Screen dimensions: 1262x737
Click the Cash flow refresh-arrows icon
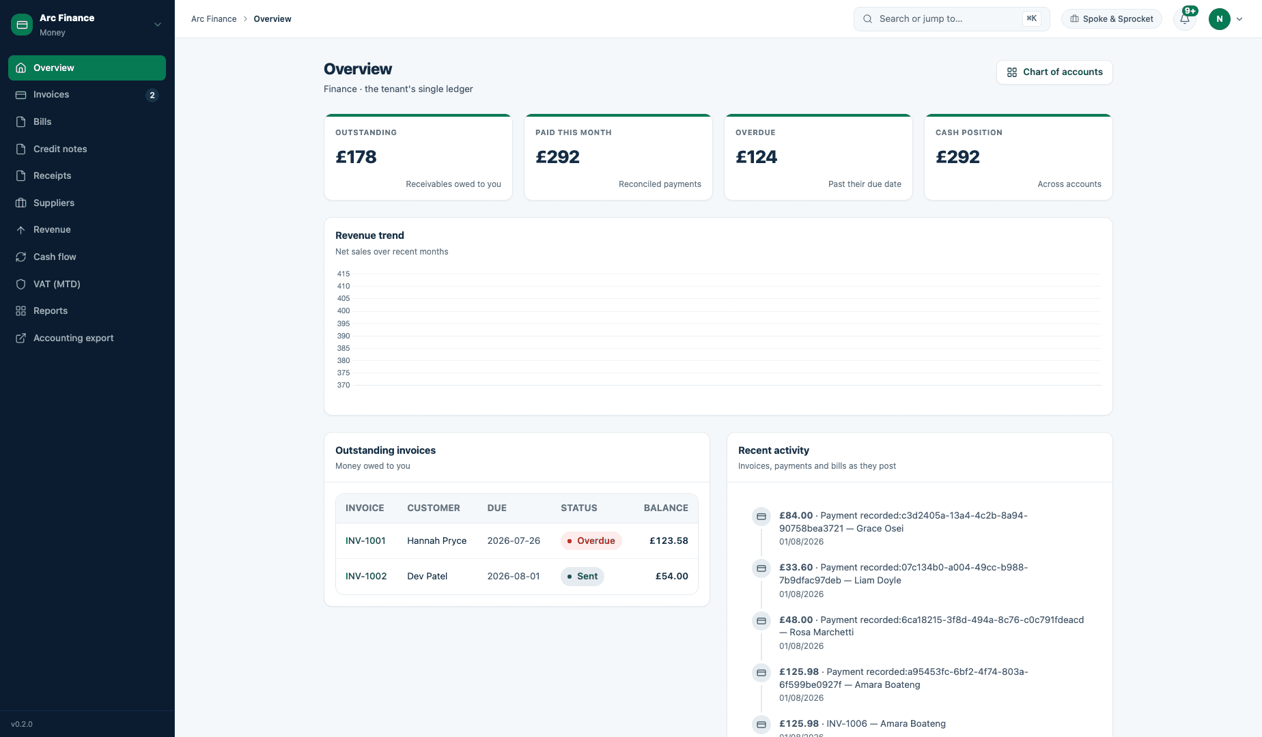click(21, 257)
